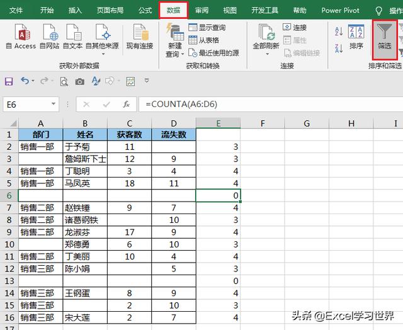Viewport: 403px width, 330px height.
Task: Expand the undo history arrow
Action: (33, 81)
